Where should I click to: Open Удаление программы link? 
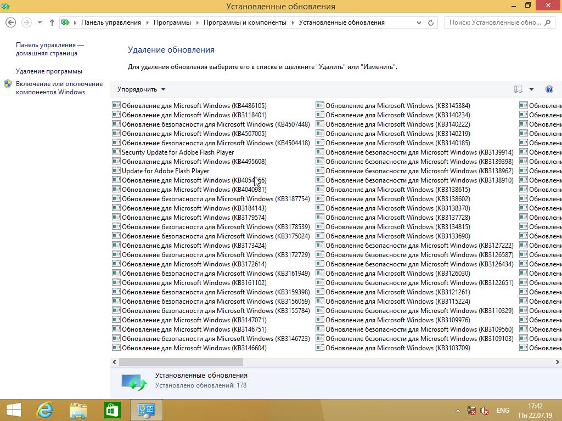click(x=49, y=71)
